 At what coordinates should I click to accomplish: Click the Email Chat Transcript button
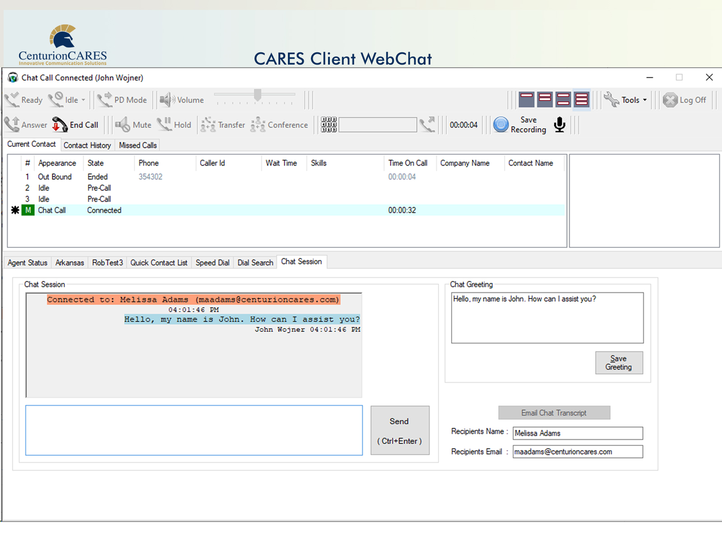554,413
